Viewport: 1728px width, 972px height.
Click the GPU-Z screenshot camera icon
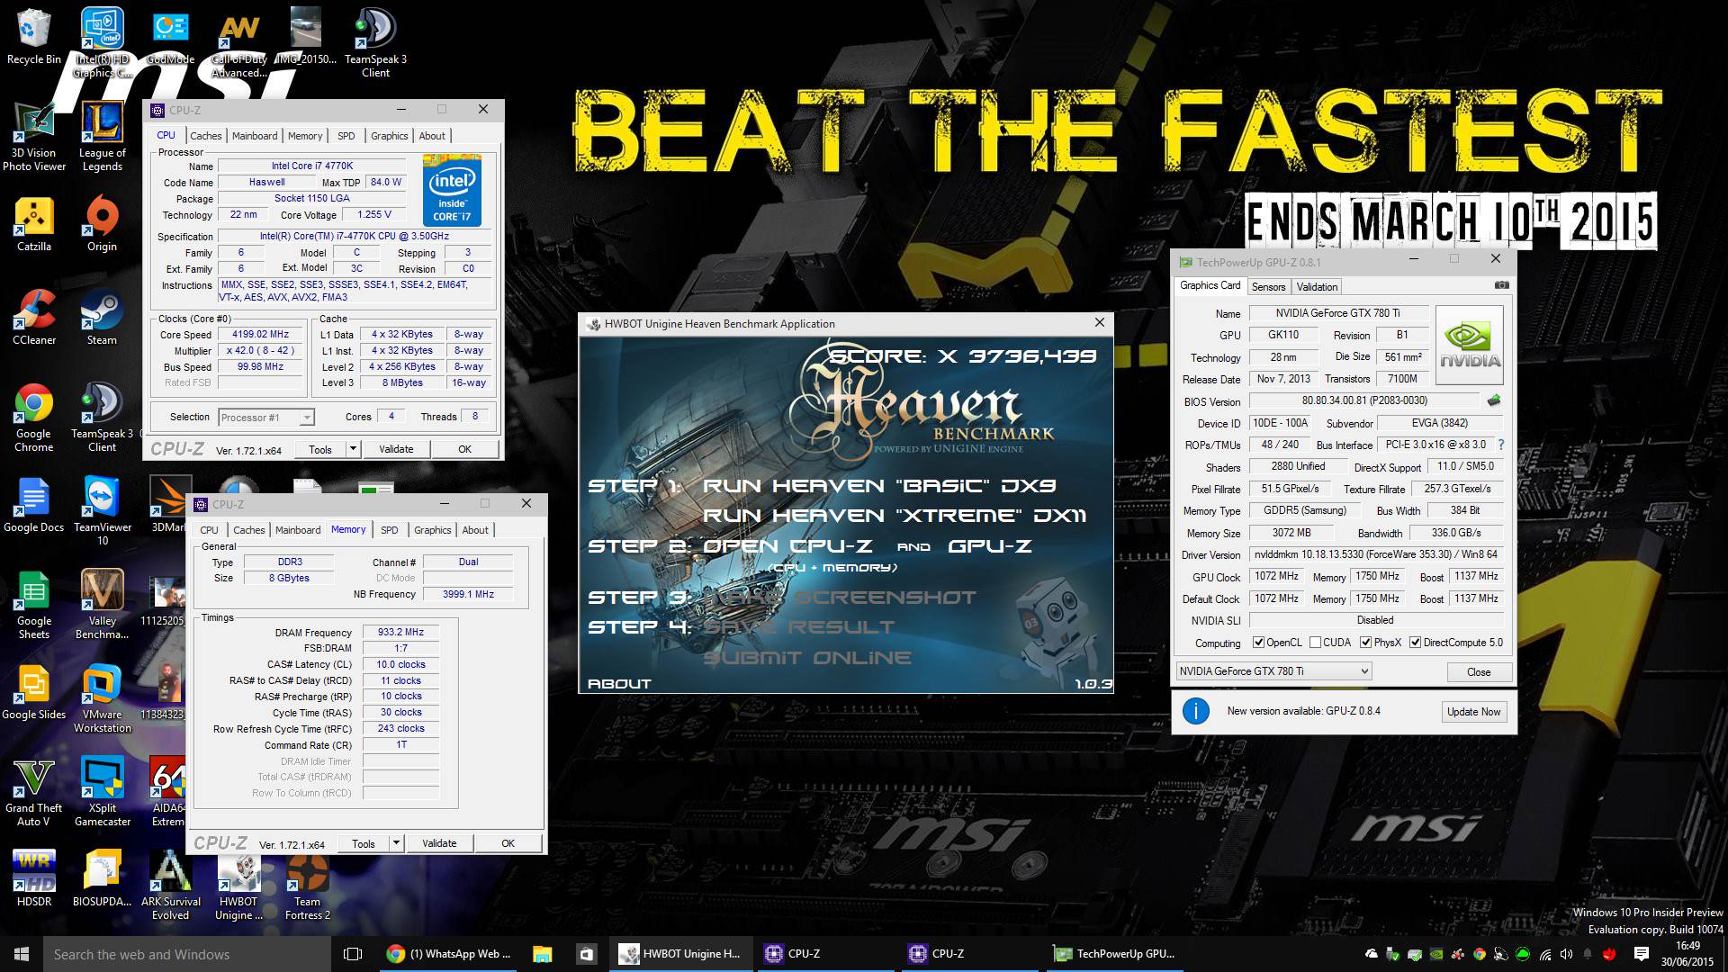pos(1500,285)
